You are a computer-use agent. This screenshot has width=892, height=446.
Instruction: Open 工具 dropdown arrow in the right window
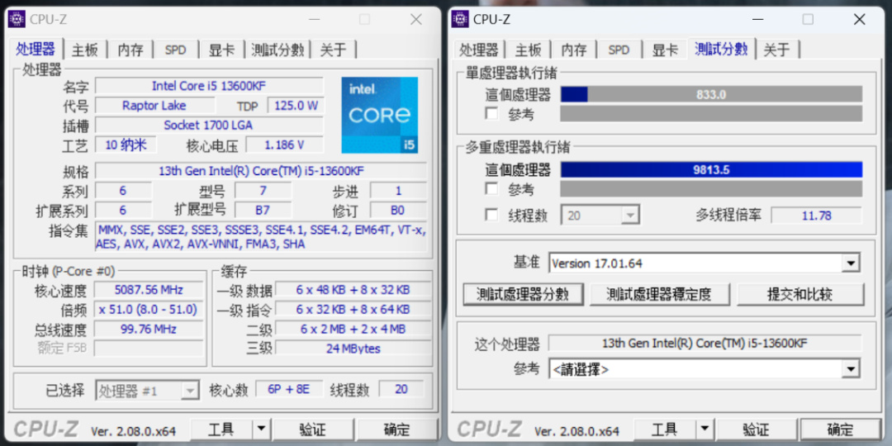(705, 429)
